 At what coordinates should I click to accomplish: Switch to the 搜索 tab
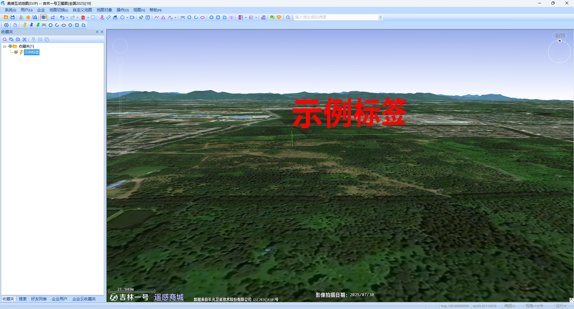pyautogui.click(x=23, y=299)
